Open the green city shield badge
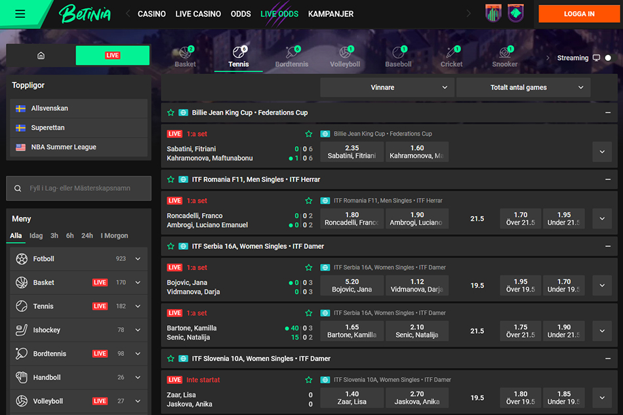Image resolution: width=623 pixels, height=415 pixels. click(493, 14)
